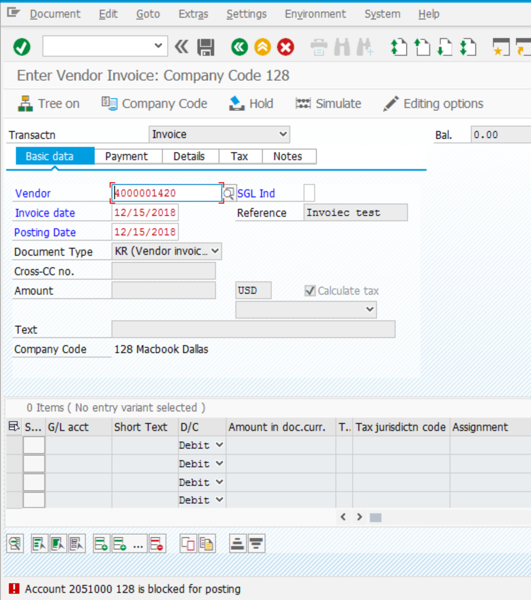Viewport: 531px width, 600px height.
Task: Toggle the Calculate tax checkbox
Action: pos(310,291)
